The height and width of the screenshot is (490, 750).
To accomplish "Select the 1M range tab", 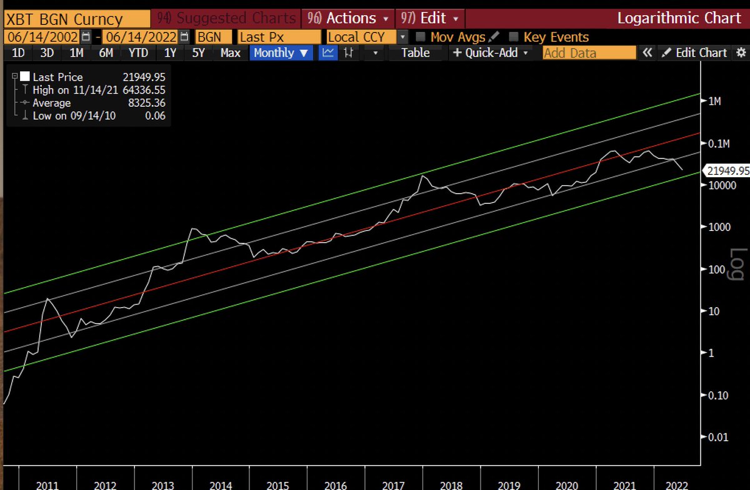I will [76, 53].
